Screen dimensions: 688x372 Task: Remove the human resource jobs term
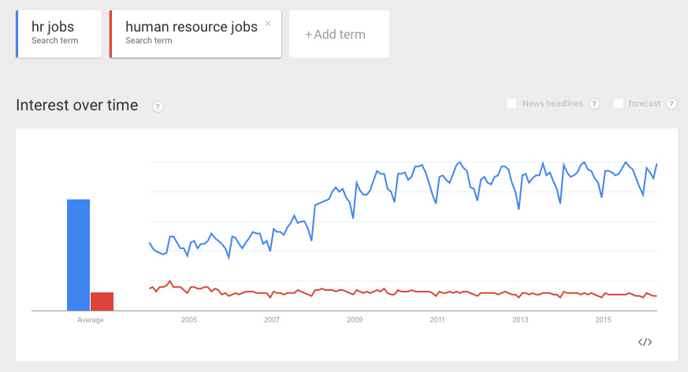[x=268, y=24]
